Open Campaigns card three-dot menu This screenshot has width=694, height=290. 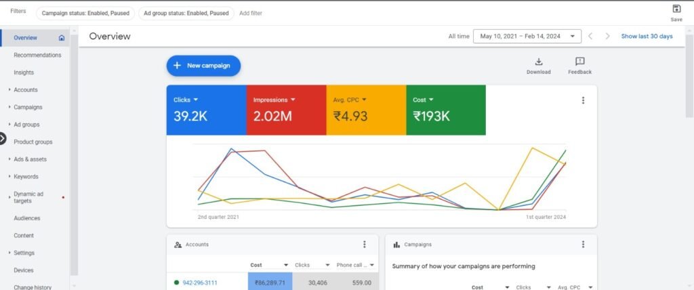[x=583, y=245]
